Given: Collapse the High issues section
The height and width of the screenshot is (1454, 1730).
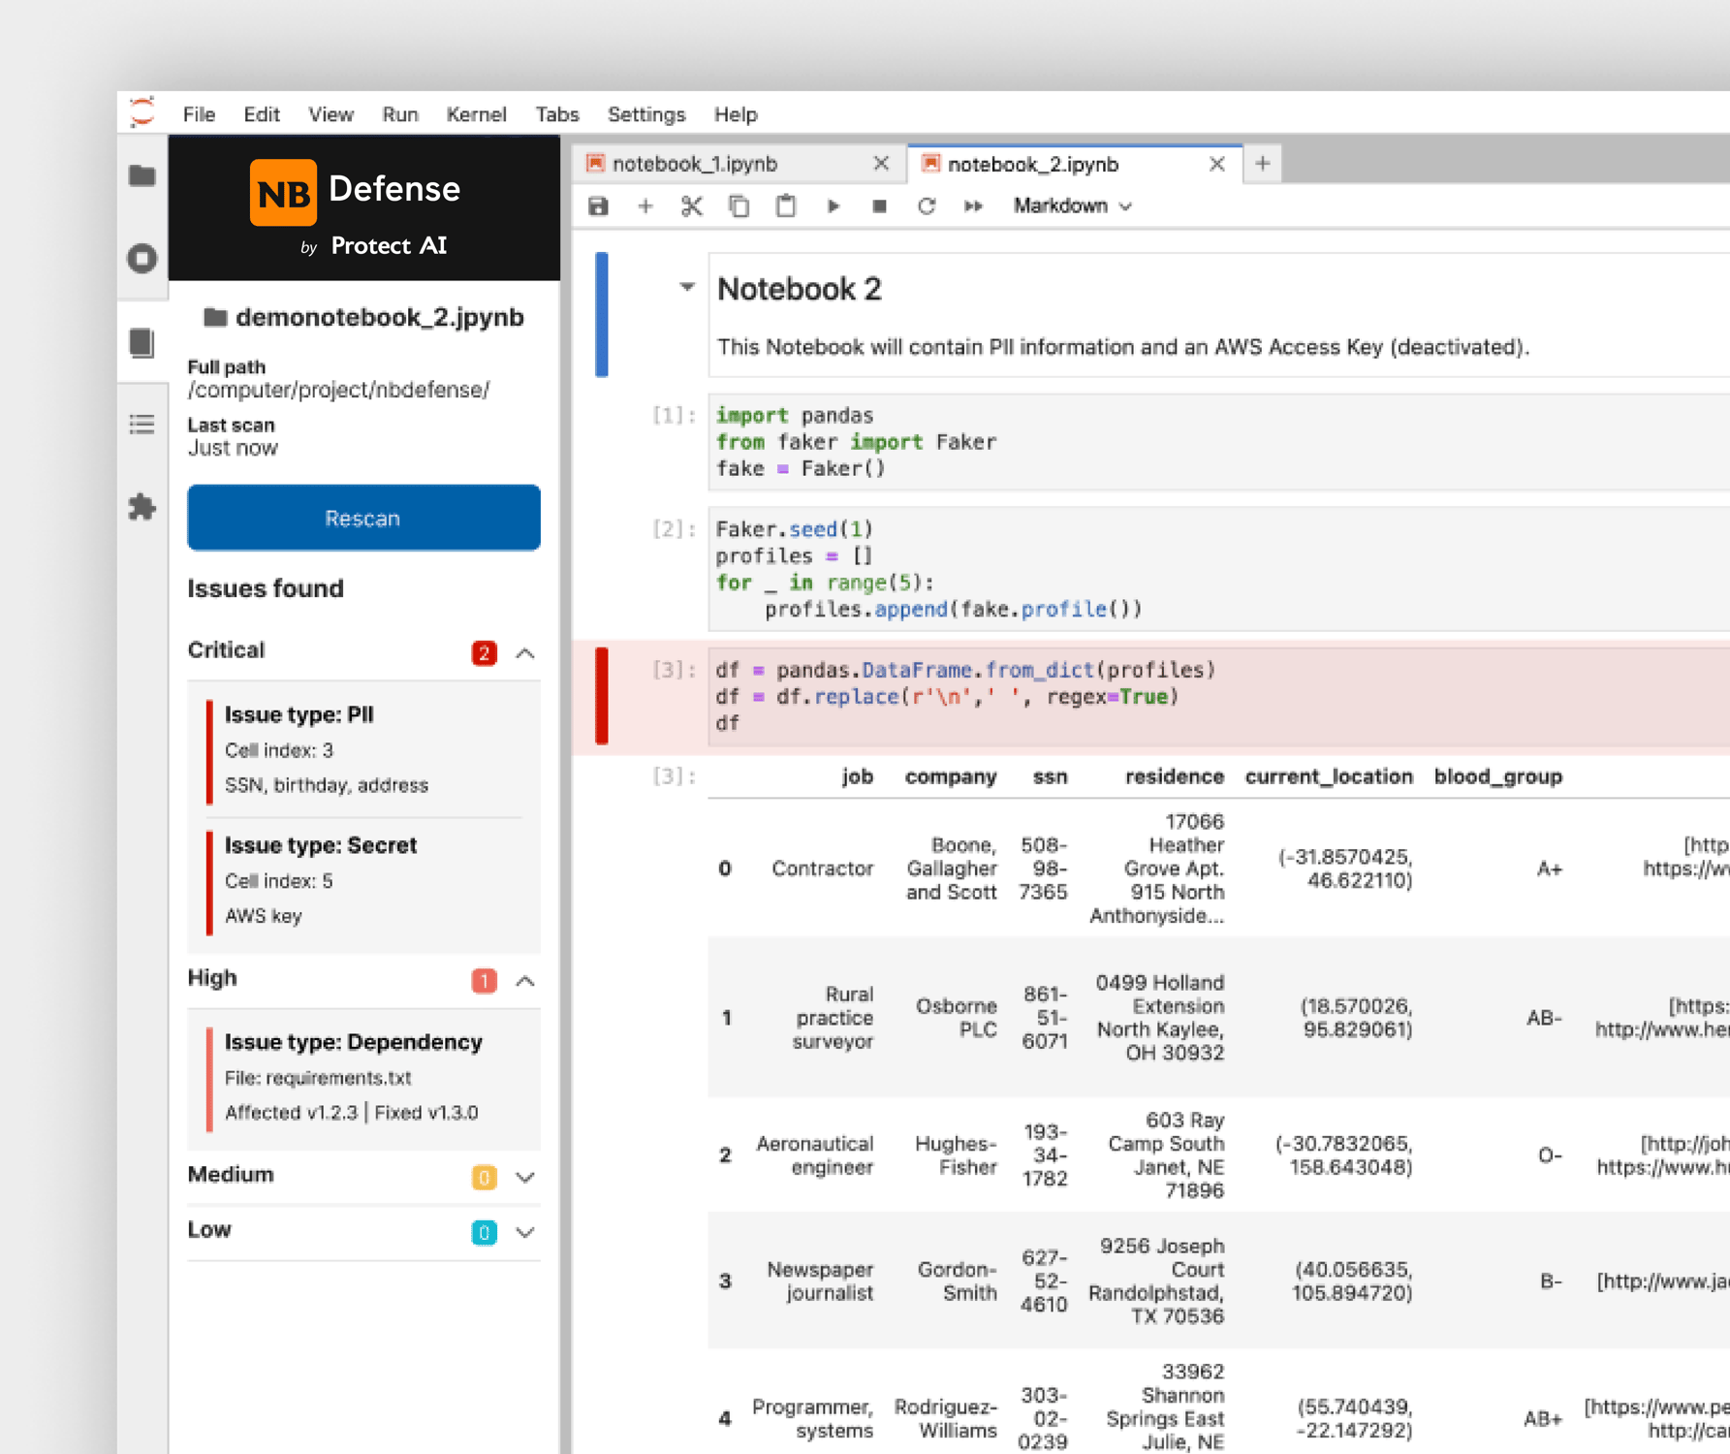Looking at the screenshot, I should 525,980.
